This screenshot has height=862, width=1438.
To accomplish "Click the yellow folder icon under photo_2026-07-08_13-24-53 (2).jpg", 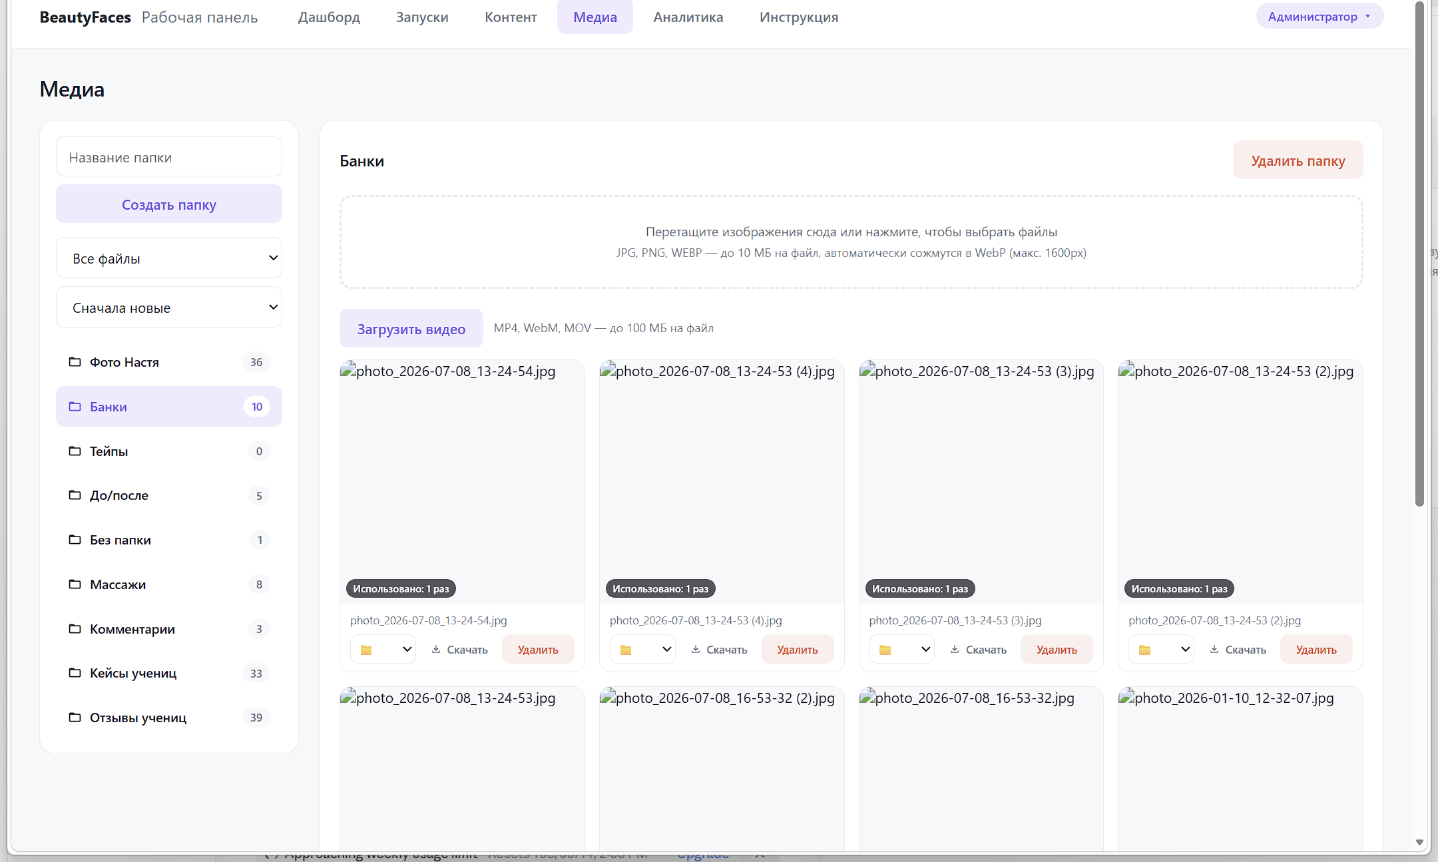I will pyautogui.click(x=1144, y=650).
